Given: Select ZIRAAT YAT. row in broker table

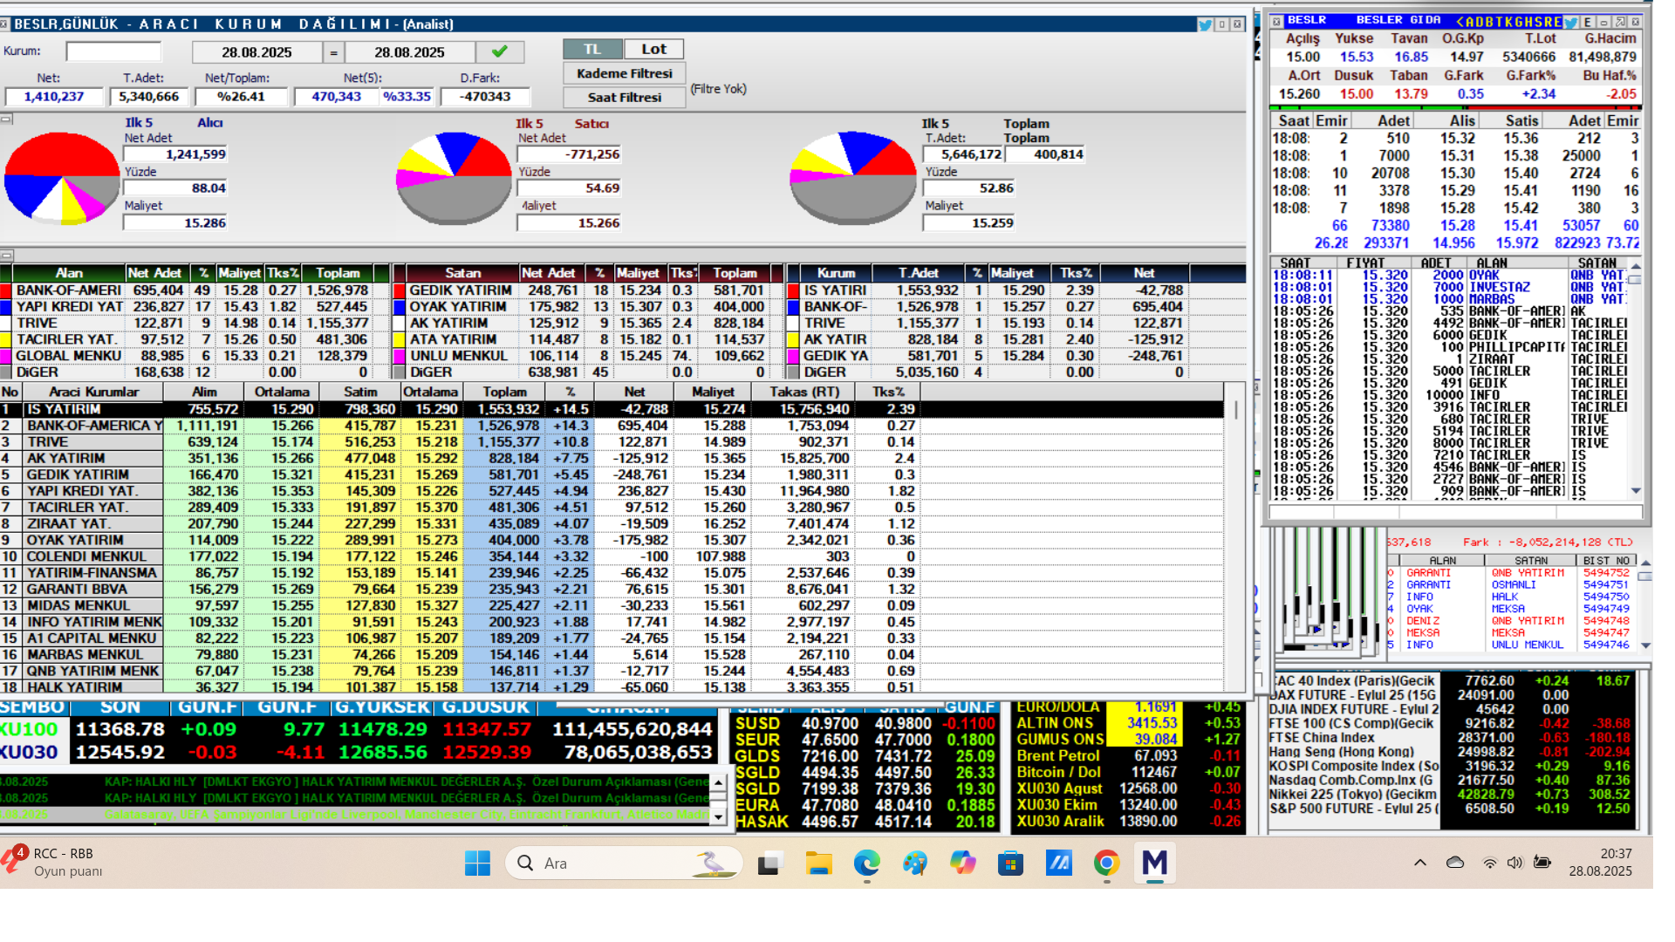Looking at the screenshot, I should pyautogui.click(x=611, y=523).
